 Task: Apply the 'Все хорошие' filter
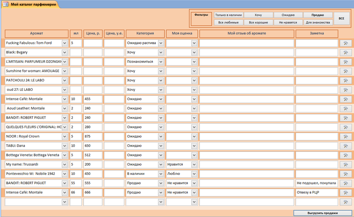point(258,23)
